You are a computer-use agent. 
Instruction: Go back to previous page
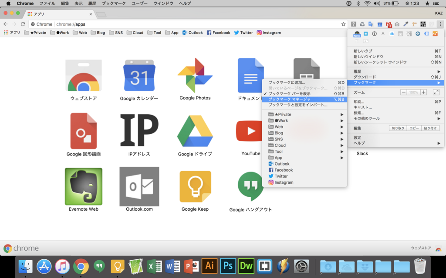pyautogui.click(x=5, y=24)
